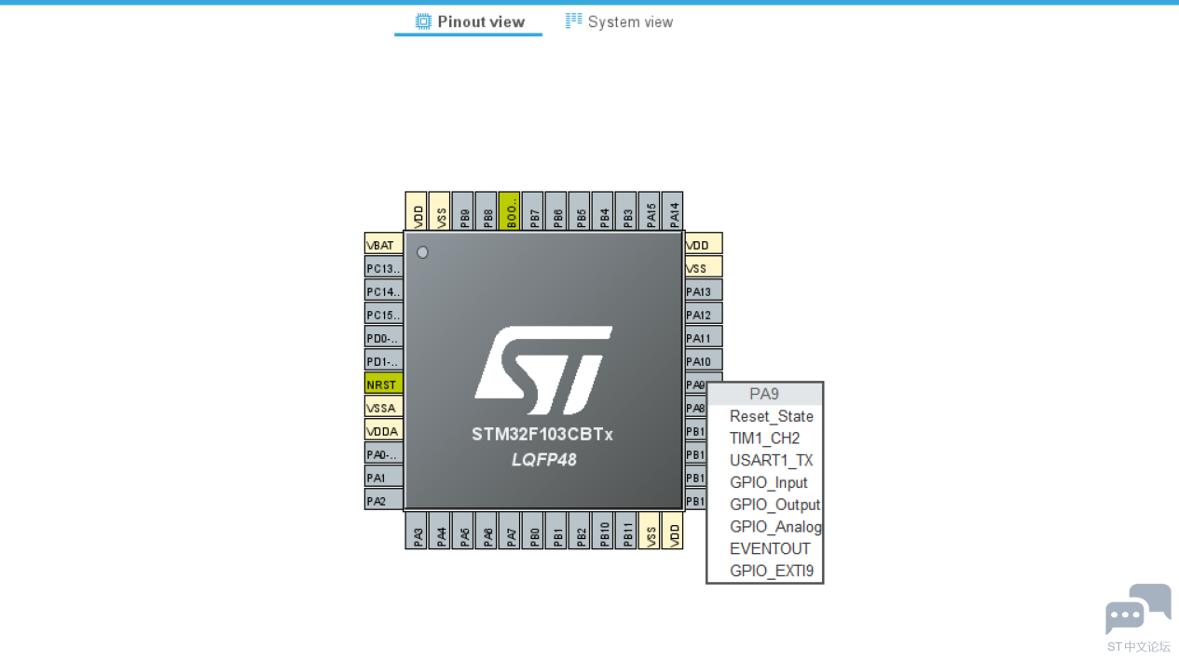
Task: Click the LQFP48 package label
Action: click(543, 460)
